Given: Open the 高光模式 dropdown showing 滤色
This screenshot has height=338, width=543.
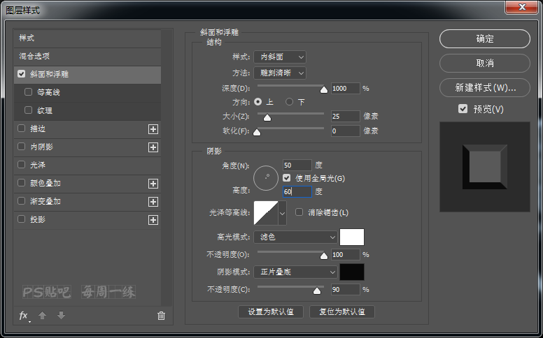Looking at the screenshot, I should [295, 237].
